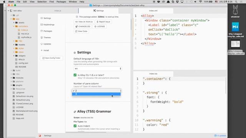The height and width of the screenshot is (138, 246).
Task: Expand the widgets folder
Action: pyautogui.click(x=14, y=56)
